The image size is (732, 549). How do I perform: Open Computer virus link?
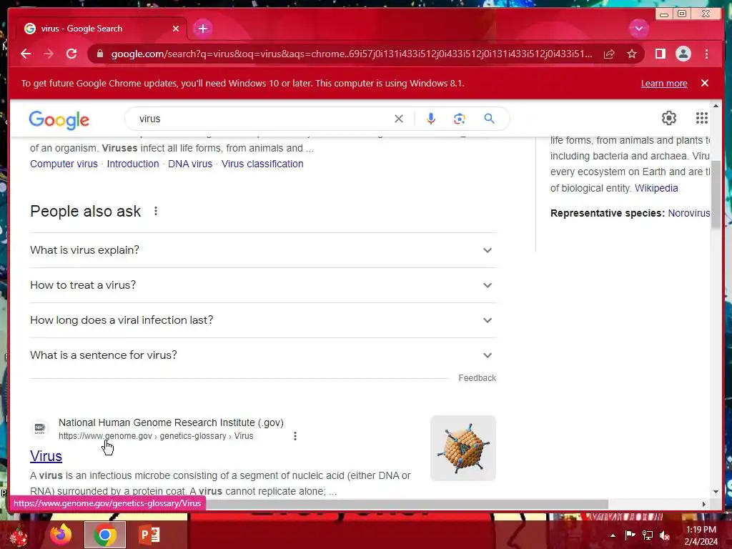point(64,164)
